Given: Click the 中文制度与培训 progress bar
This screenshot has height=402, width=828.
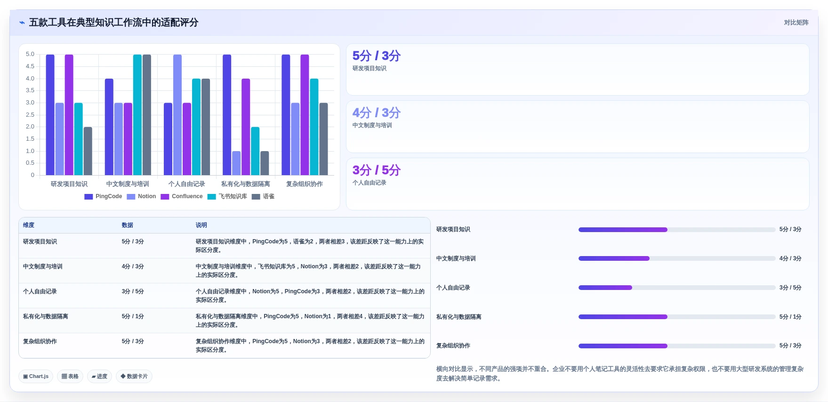Looking at the screenshot, I should click(677, 258).
